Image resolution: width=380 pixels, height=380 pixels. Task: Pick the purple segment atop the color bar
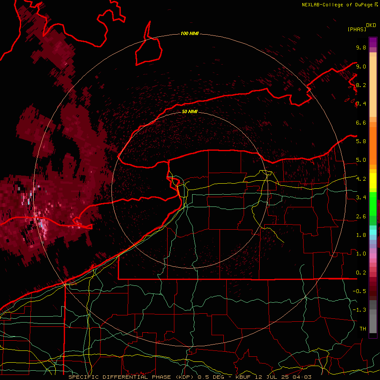coord(373,42)
